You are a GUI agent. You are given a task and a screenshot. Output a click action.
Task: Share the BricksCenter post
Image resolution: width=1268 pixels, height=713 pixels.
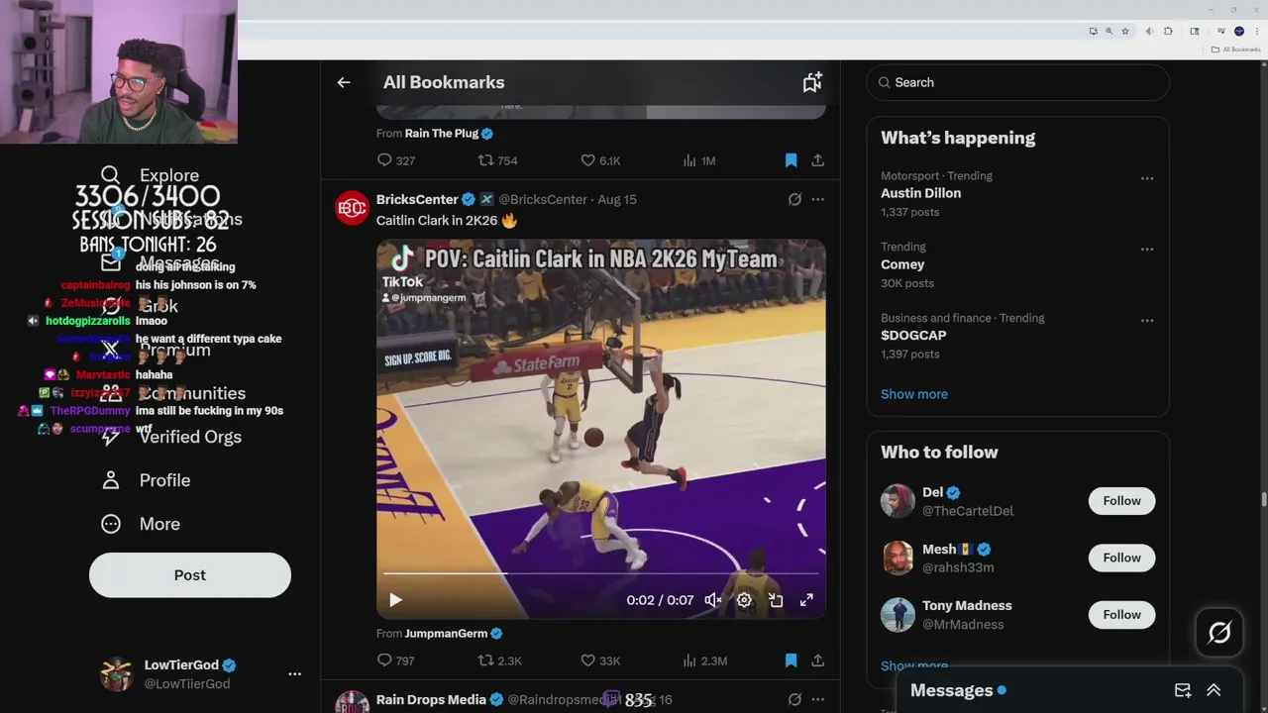pyautogui.click(x=817, y=661)
